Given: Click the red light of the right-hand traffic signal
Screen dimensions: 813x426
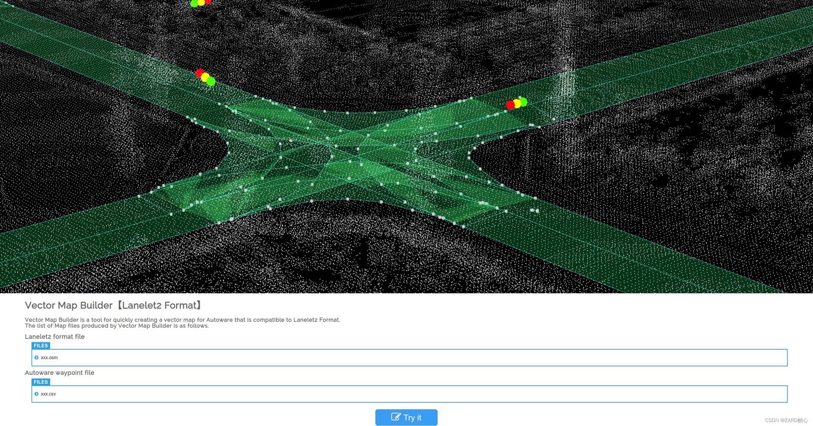Looking at the screenshot, I should point(510,105).
